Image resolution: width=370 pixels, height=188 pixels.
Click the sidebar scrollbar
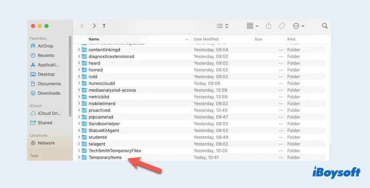click(x=70, y=76)
